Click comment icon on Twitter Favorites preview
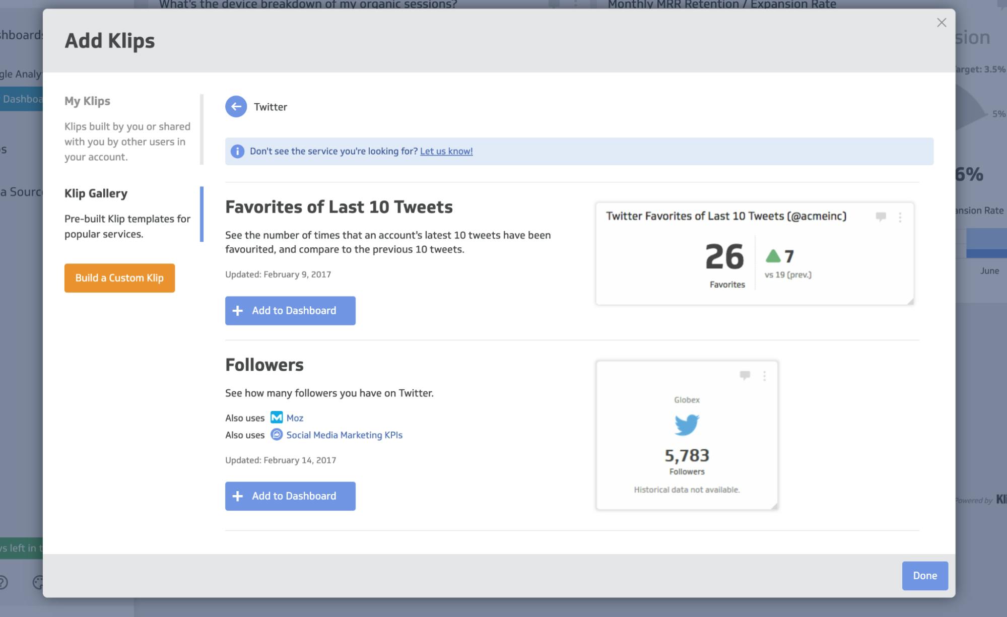 click(x=881, y=217)
